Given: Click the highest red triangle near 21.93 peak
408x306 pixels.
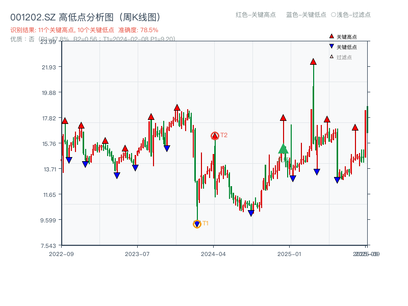Looking at the screenshot, I should click(313, 62).
